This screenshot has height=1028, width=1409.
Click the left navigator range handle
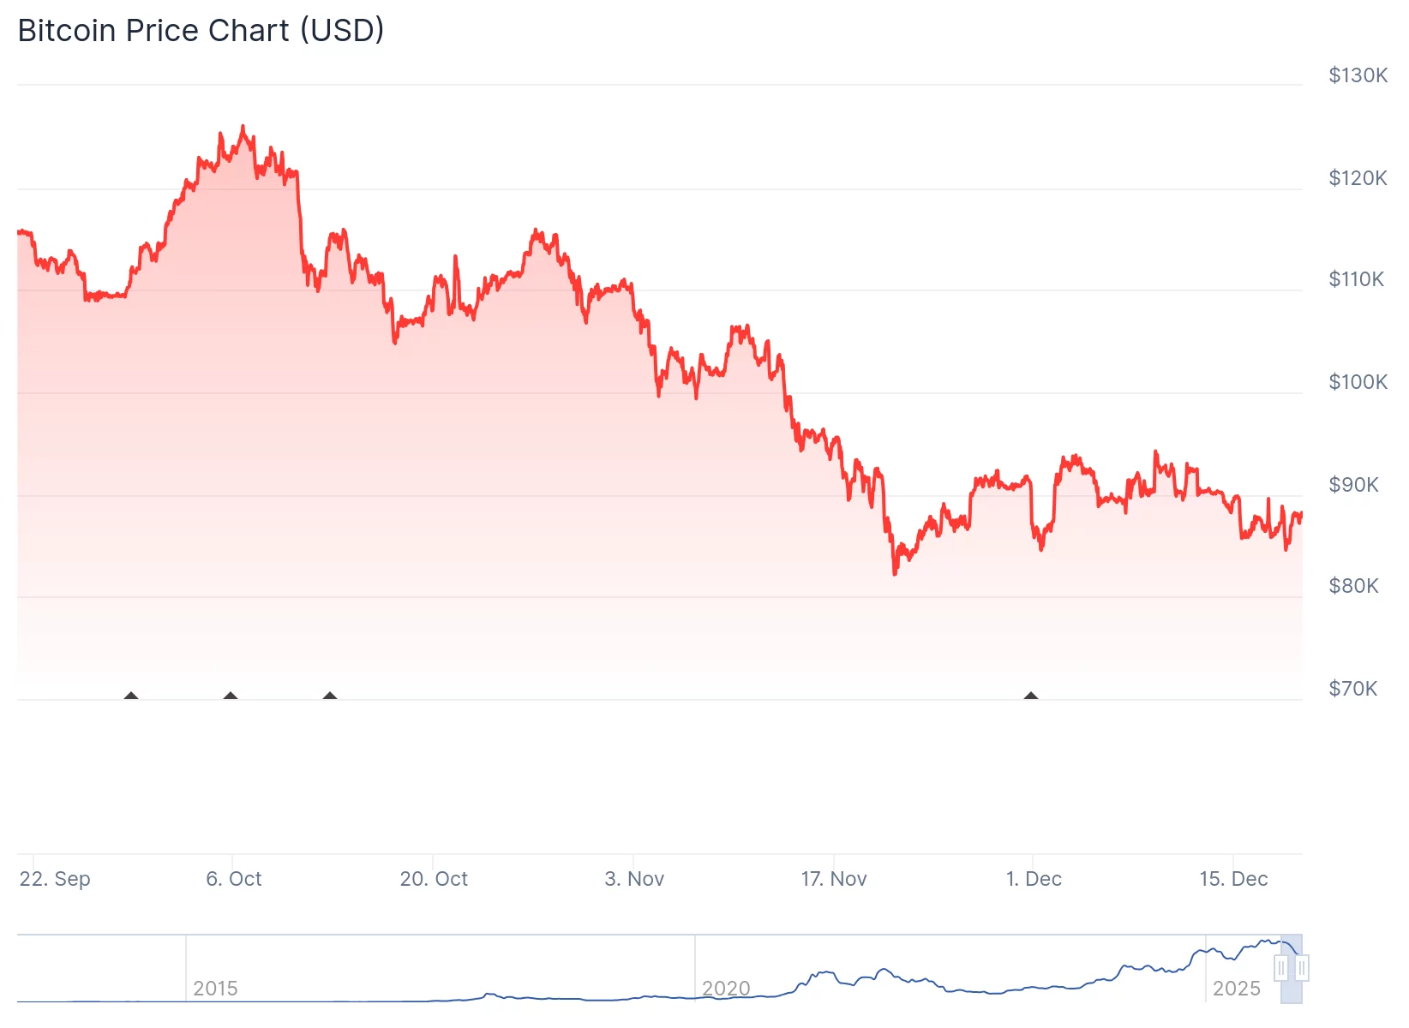1281,969
